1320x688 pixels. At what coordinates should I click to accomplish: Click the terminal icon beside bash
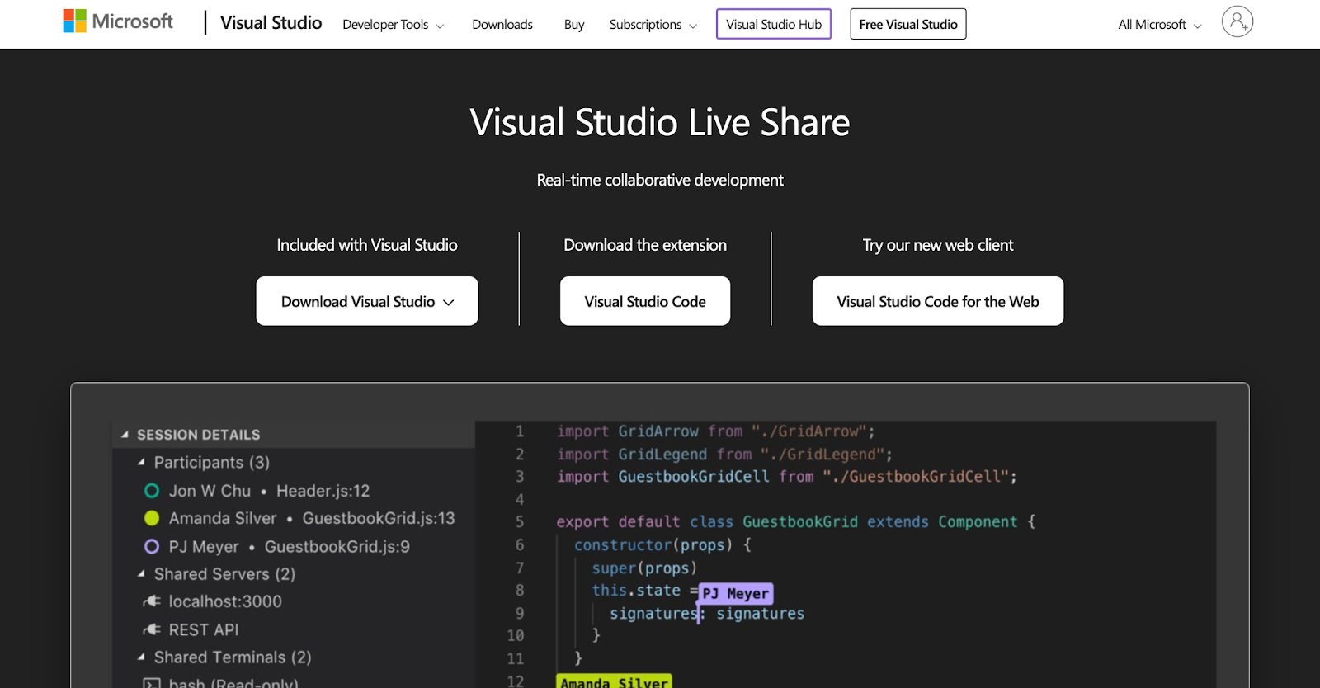point(152,683)
